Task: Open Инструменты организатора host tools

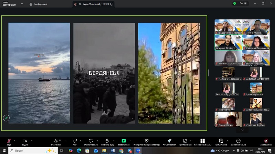Action: click(x=146, y=141)
